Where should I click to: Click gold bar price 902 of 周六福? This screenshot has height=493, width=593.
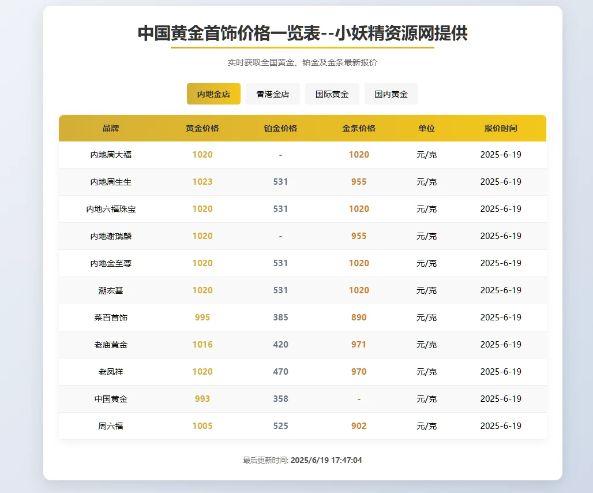[359, 425]
